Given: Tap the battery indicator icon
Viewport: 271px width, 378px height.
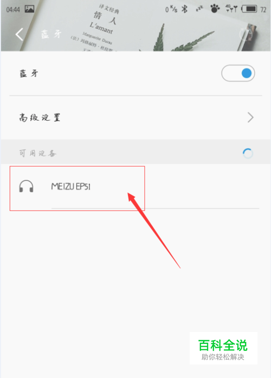Looking at the screenshot, I should pos(249,9).
